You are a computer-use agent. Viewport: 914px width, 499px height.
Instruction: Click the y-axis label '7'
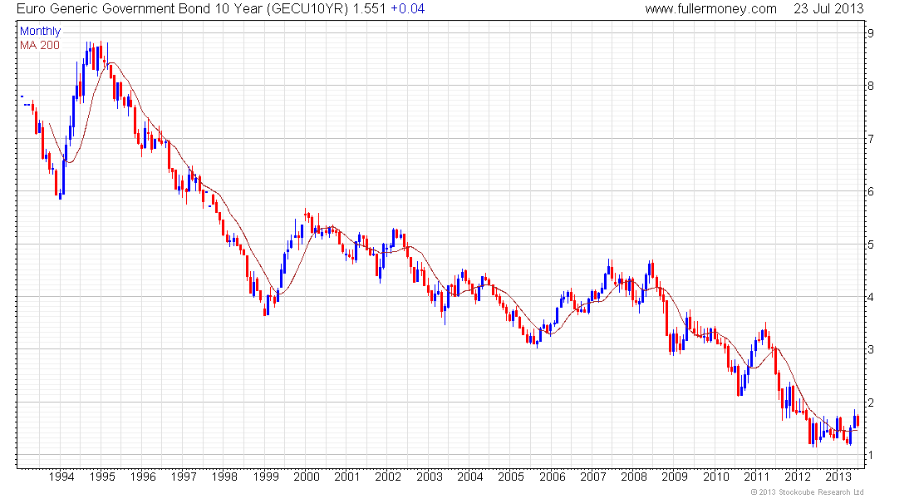pyautogui.click(x=870, y=139)
